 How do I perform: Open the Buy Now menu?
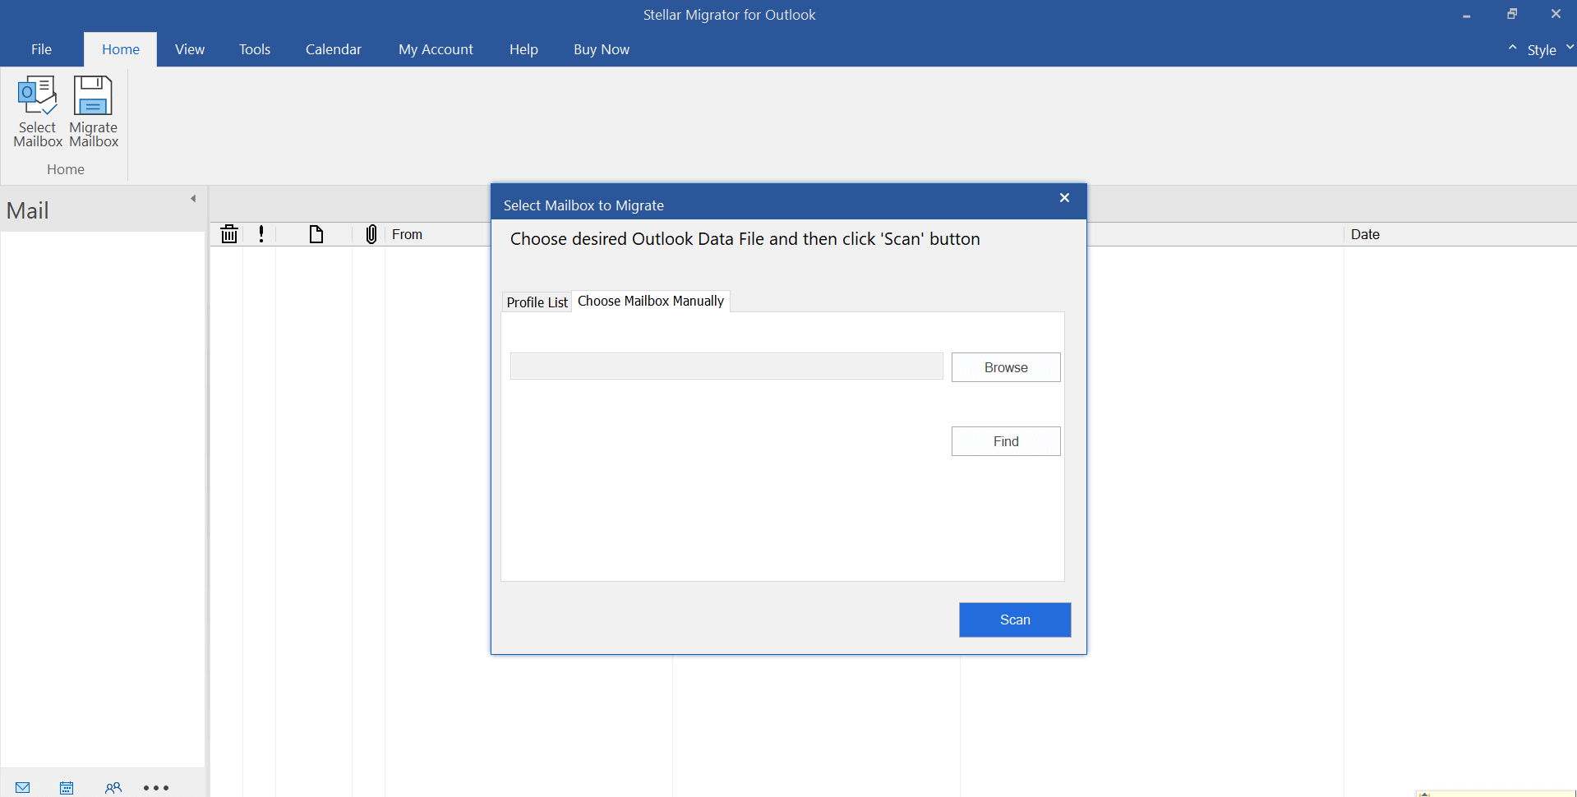(601, 49)
